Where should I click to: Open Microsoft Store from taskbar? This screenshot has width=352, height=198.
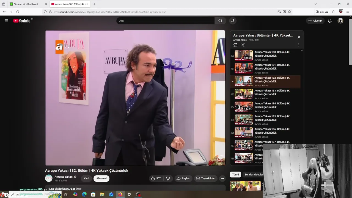pyautogui.click(x=93, y=194)
